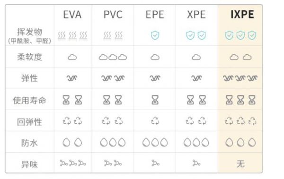
Task: Click the single hourglass icon under EPE
Action: click(x=155, y=100)
